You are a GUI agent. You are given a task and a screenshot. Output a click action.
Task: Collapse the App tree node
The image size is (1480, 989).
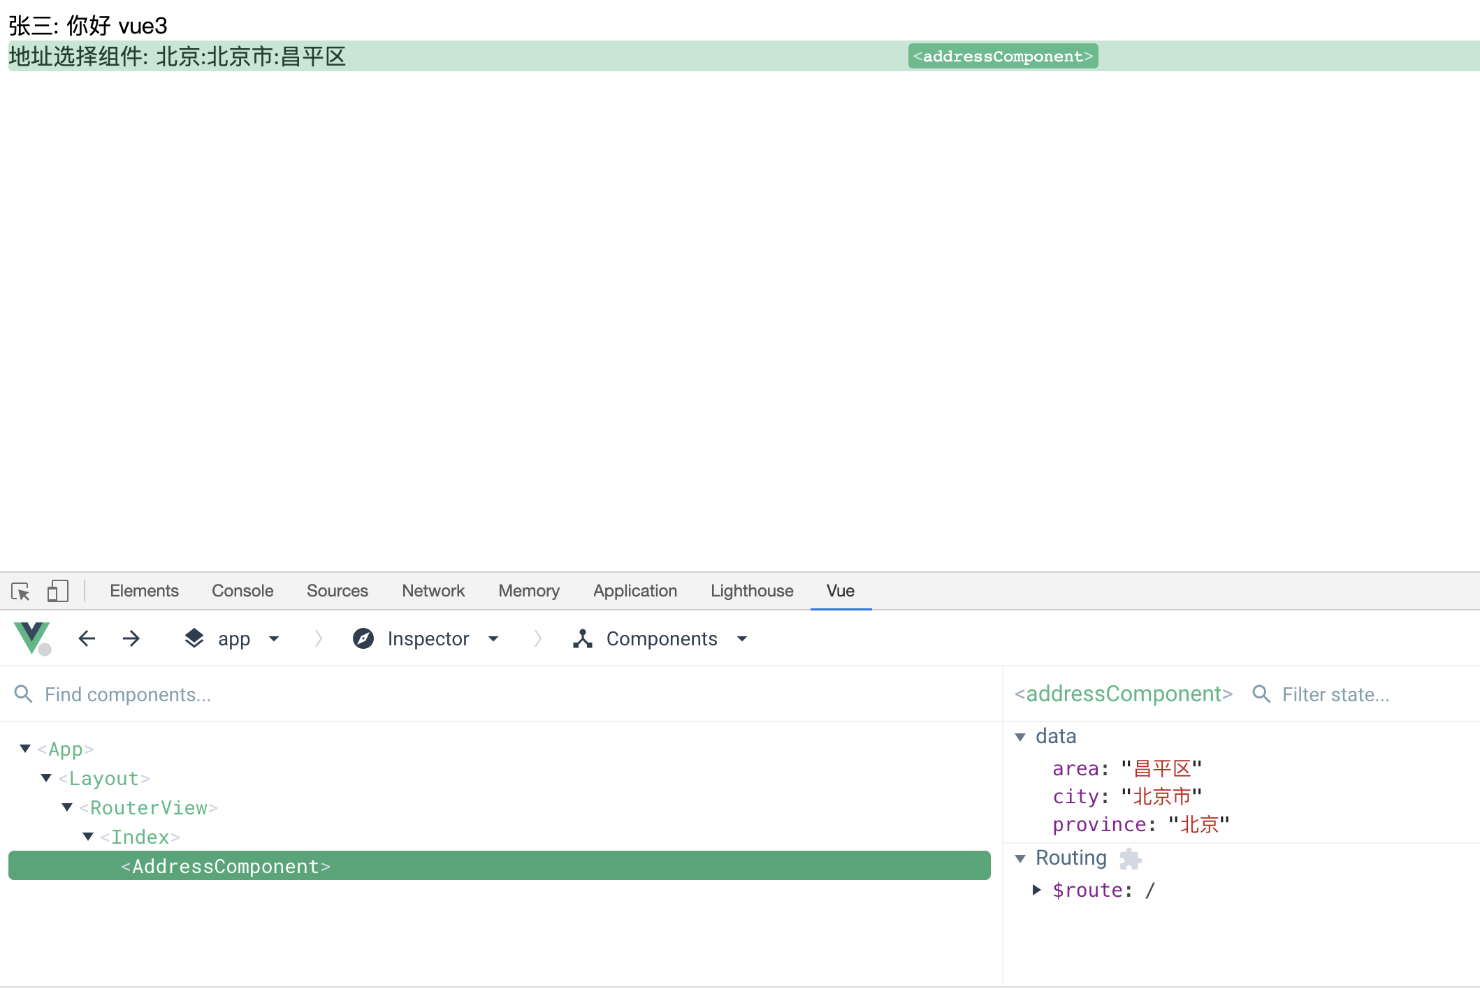(25, 749)
